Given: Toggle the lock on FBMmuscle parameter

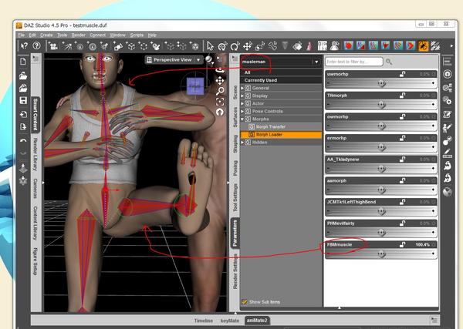Looking at the screenshot, I should (402, 245).
